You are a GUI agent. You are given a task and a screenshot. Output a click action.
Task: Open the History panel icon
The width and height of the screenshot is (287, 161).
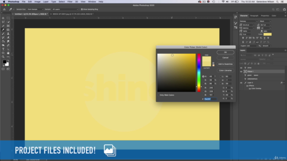pos(235,17)
